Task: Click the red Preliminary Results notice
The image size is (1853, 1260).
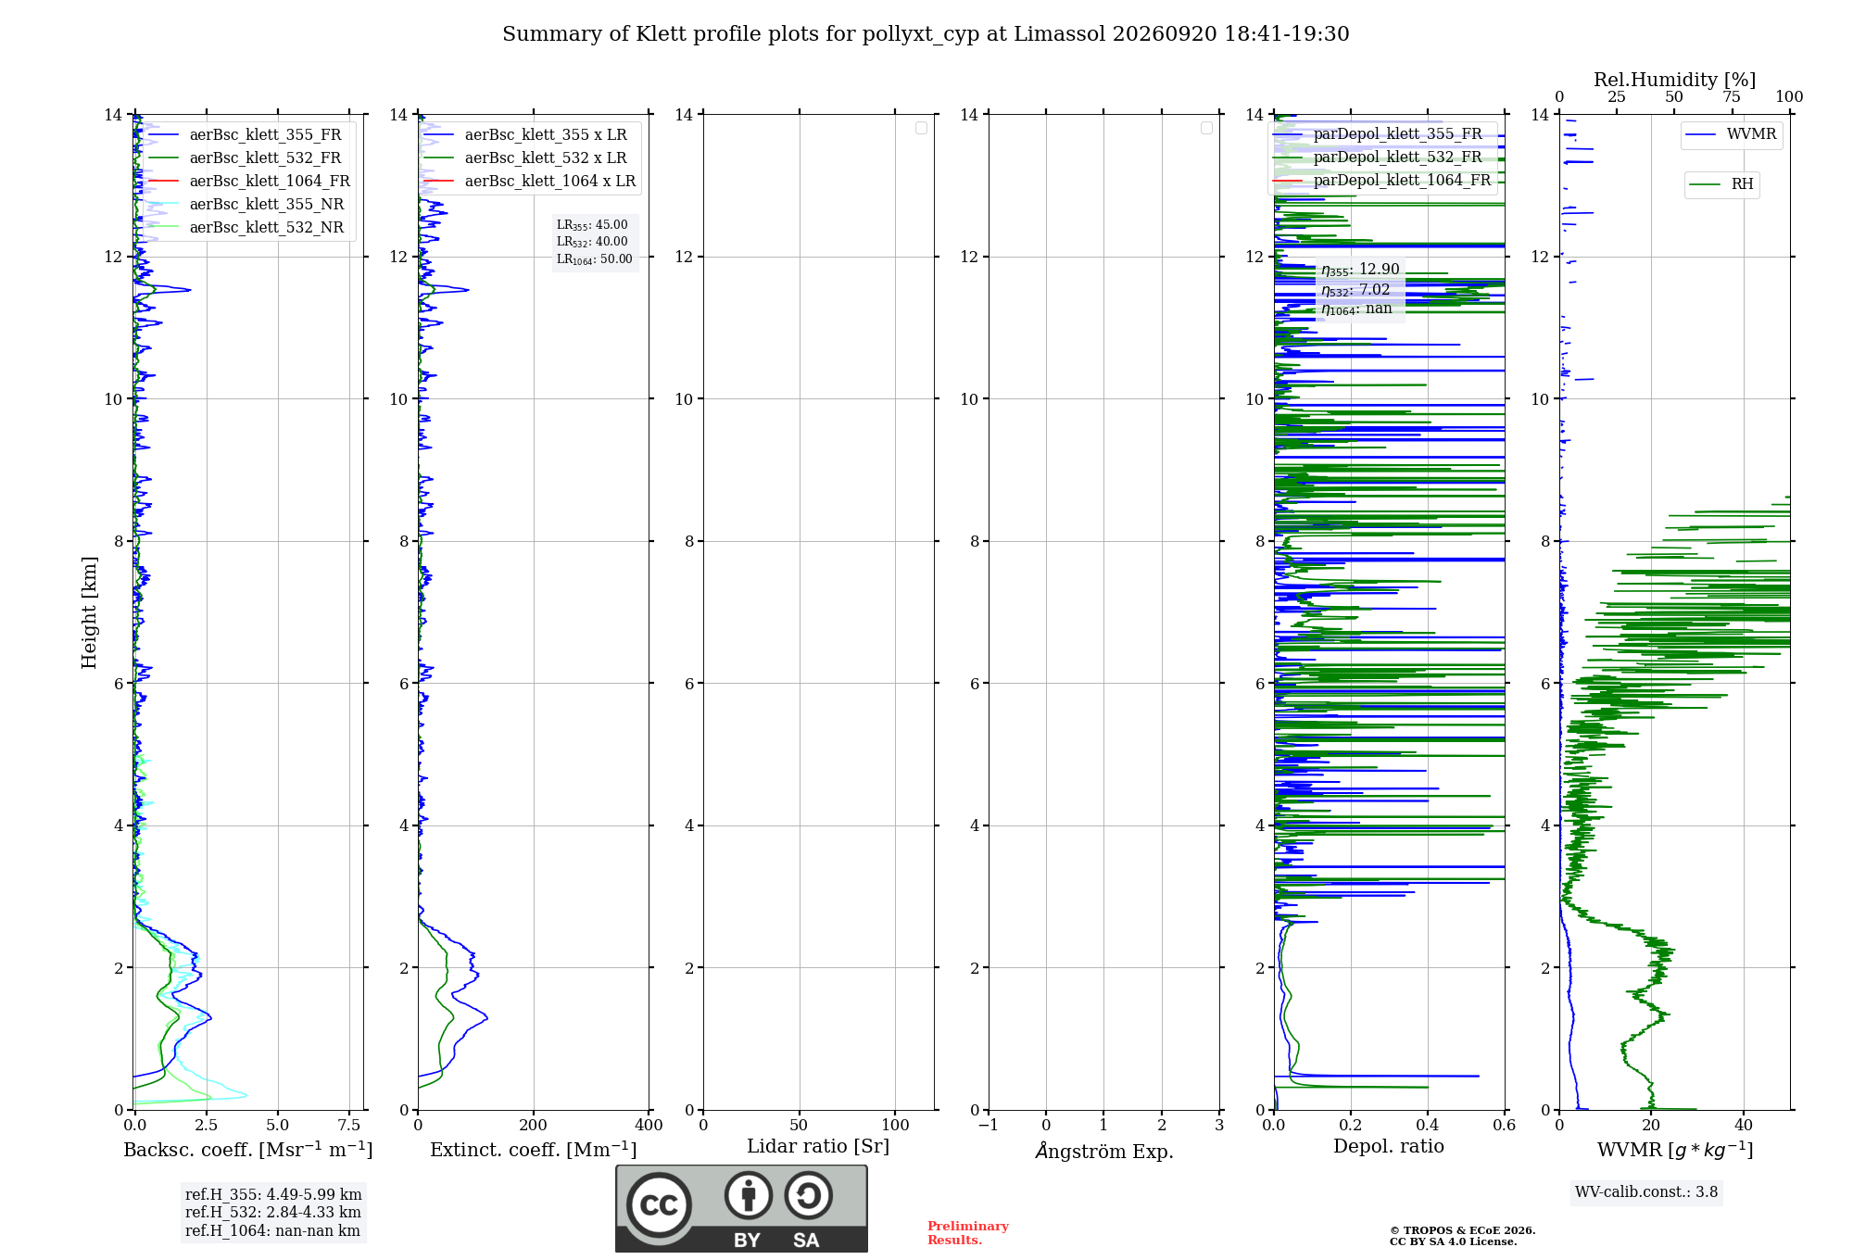Action: coord(968,1233)
